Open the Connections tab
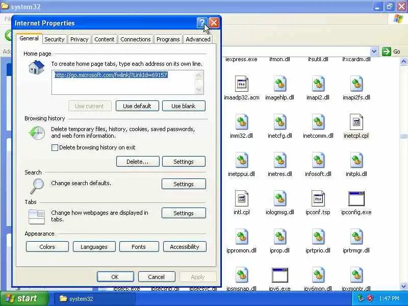The height and width of the screenshot is (306, 408). pos(136,39)
